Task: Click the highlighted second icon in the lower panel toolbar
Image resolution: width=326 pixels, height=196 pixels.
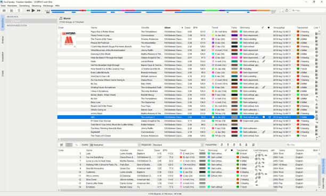Action: (69, 145)
